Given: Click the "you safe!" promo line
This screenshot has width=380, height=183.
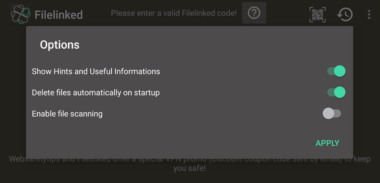Looking at the screenshot, I should pos(189,168).
